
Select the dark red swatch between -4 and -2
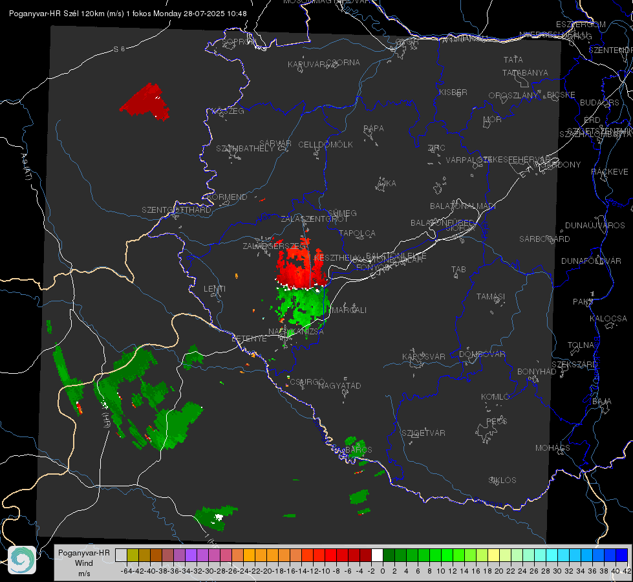(365, 555)
